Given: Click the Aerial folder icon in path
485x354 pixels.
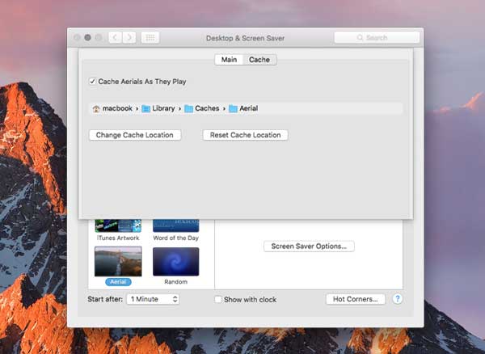Looking at the screenshot, I should pyautogui.click(x=234, y=108).
